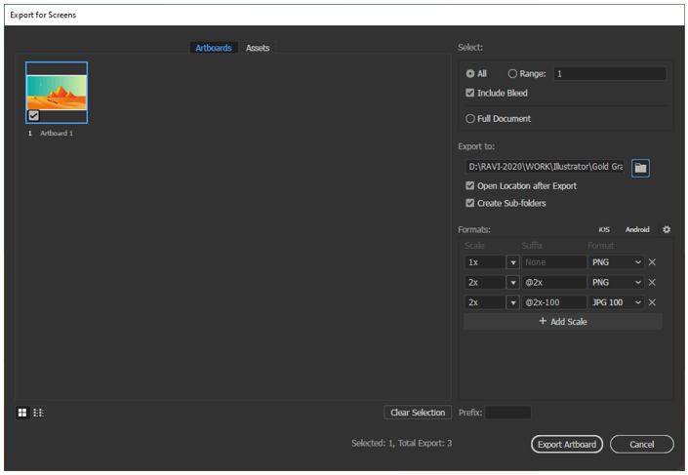Viewport: 688px width, 475px height.
Task: Edit the 1x scale value field
Action: (x=485, y=262)
